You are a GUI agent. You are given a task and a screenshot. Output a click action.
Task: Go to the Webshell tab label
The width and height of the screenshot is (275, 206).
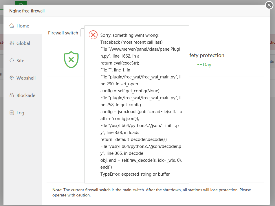tap(26, 78)
